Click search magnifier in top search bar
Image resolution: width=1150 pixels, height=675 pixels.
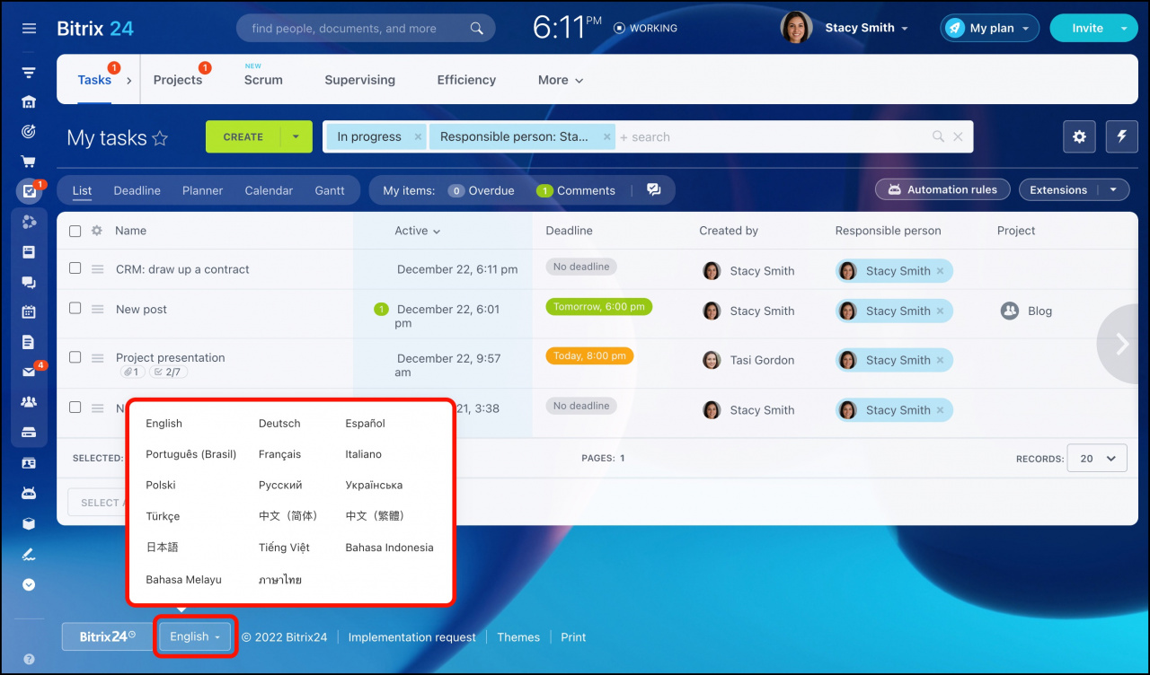click(477, 29)
